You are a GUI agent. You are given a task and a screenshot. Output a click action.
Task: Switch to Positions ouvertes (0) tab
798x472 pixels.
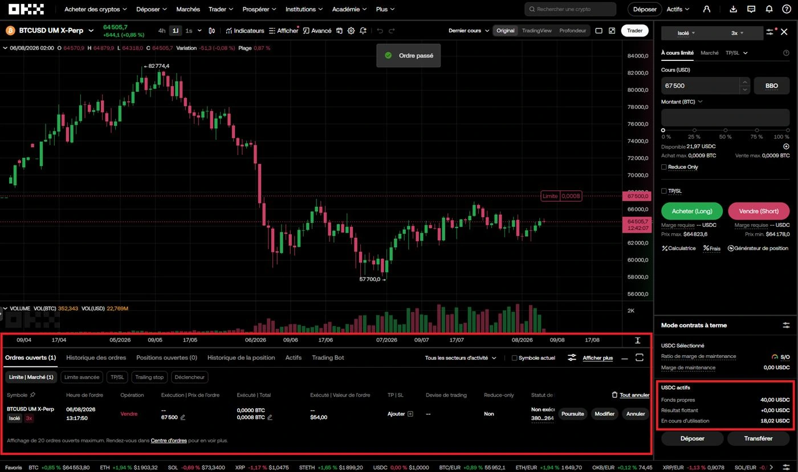click(x=166, y=357)
